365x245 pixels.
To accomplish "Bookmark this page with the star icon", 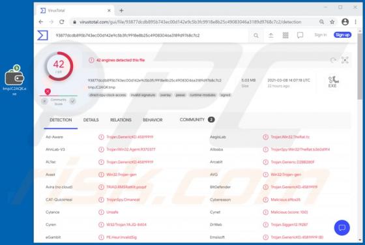I will coord(332,22).
